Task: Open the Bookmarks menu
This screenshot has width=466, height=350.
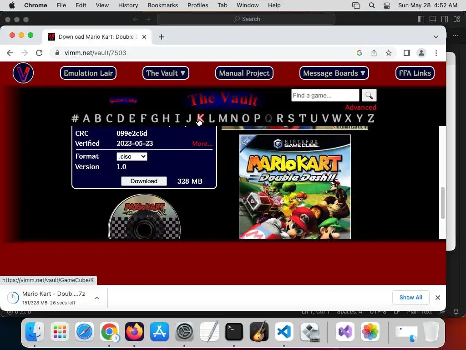Action: [x=162, y=5]
